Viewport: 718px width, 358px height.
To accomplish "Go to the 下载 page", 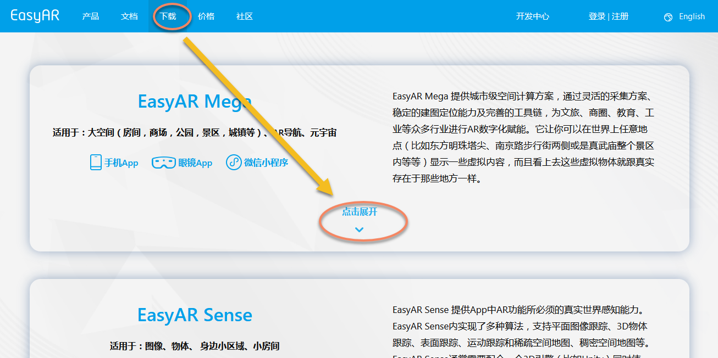I will point(168,16).
